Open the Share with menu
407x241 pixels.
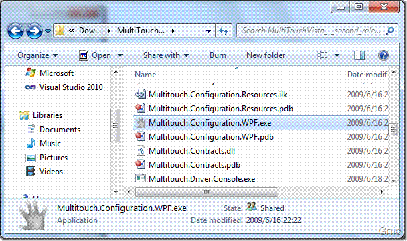(x=166, y=55)
